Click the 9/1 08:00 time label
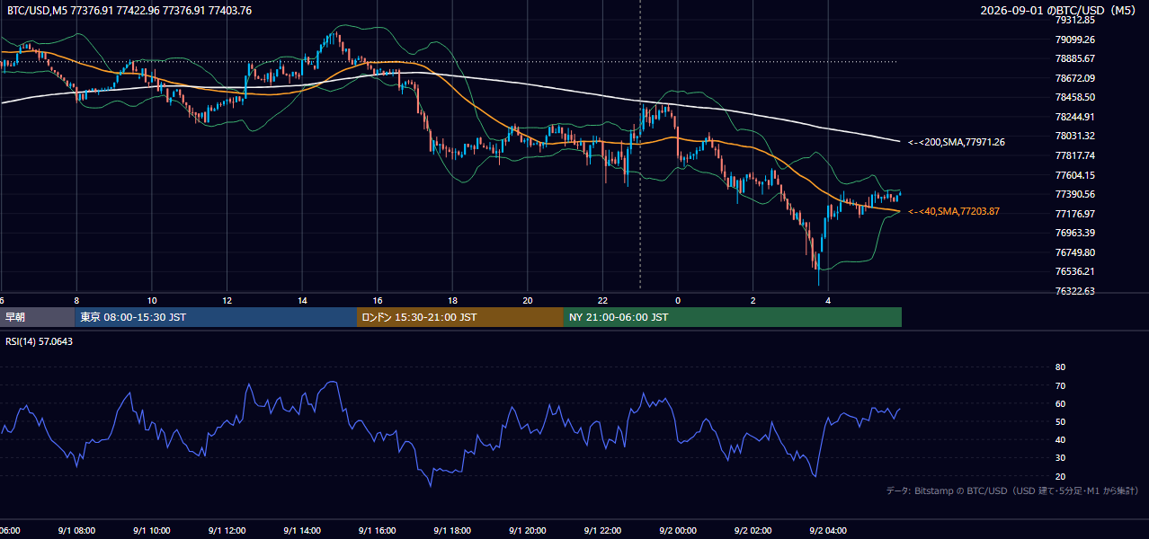This screenshot has height=539, width=1149. point(76,531)
